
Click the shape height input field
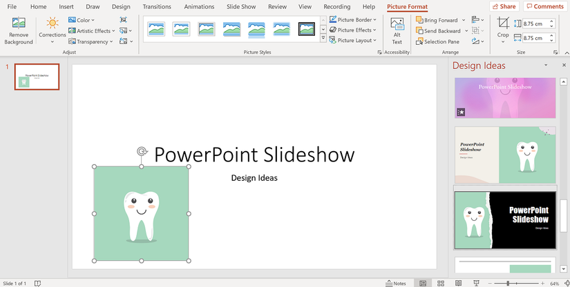[536, 23]
